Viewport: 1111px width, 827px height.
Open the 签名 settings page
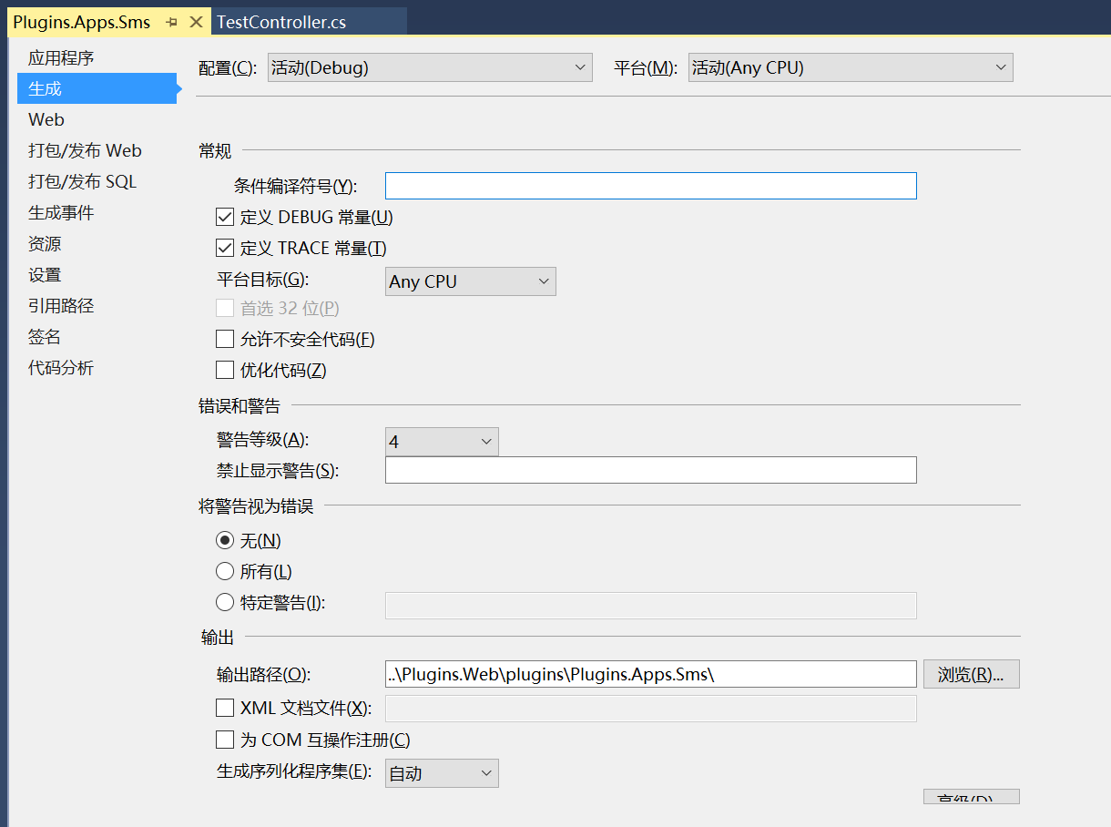coord(45,337)
